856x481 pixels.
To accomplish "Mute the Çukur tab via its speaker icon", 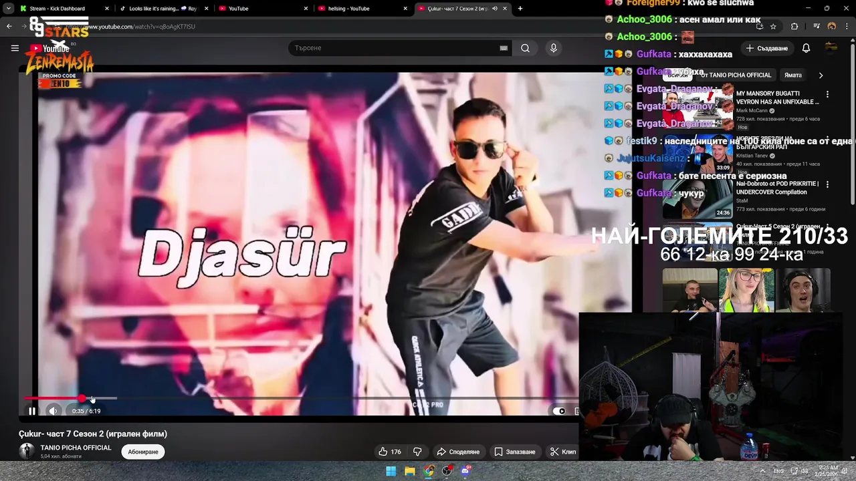I will (x=495, y=9).
